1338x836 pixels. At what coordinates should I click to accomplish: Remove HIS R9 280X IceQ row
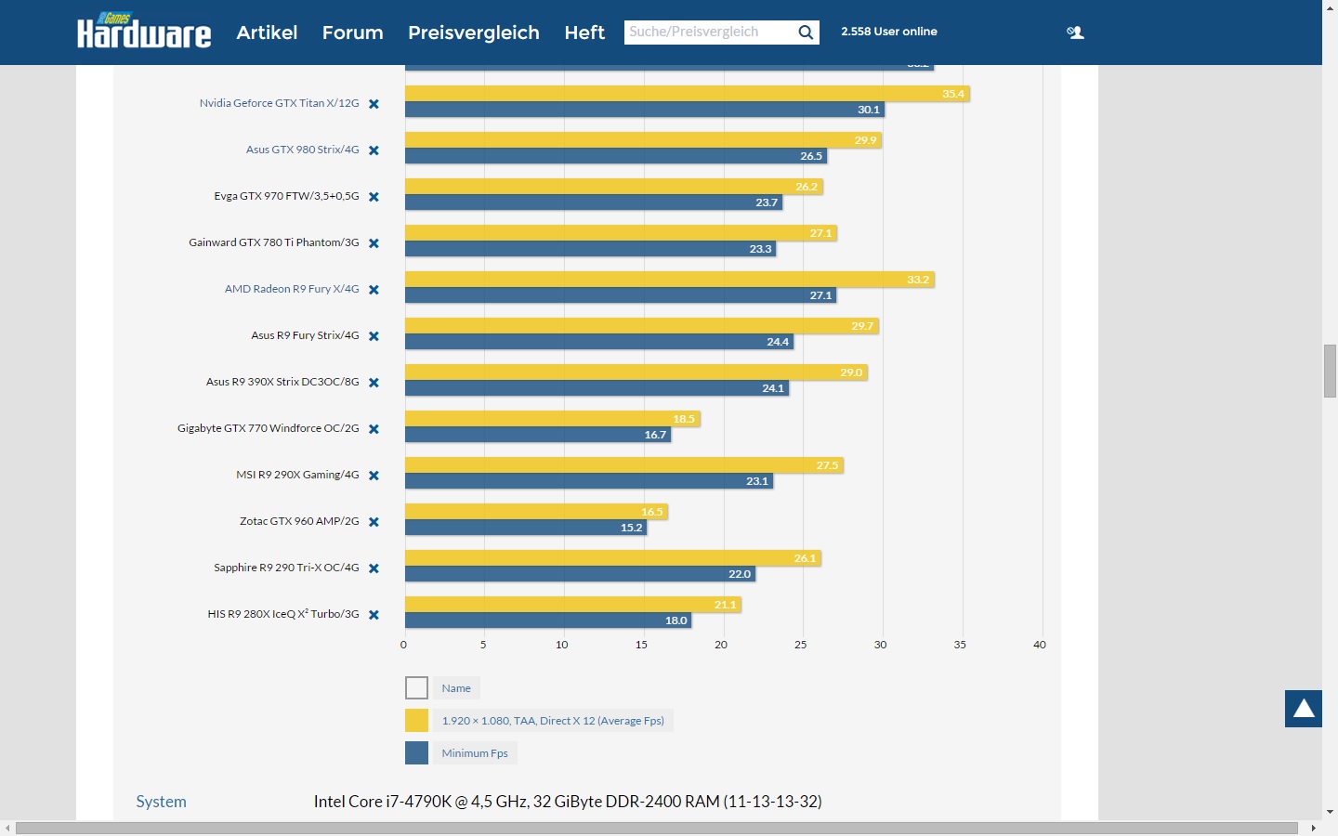coord(374,615)
